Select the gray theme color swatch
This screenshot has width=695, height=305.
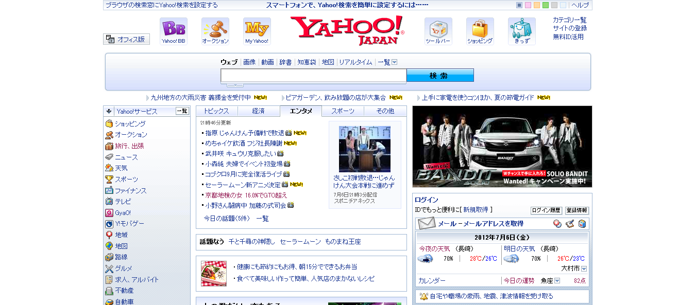tap(554, 5)
